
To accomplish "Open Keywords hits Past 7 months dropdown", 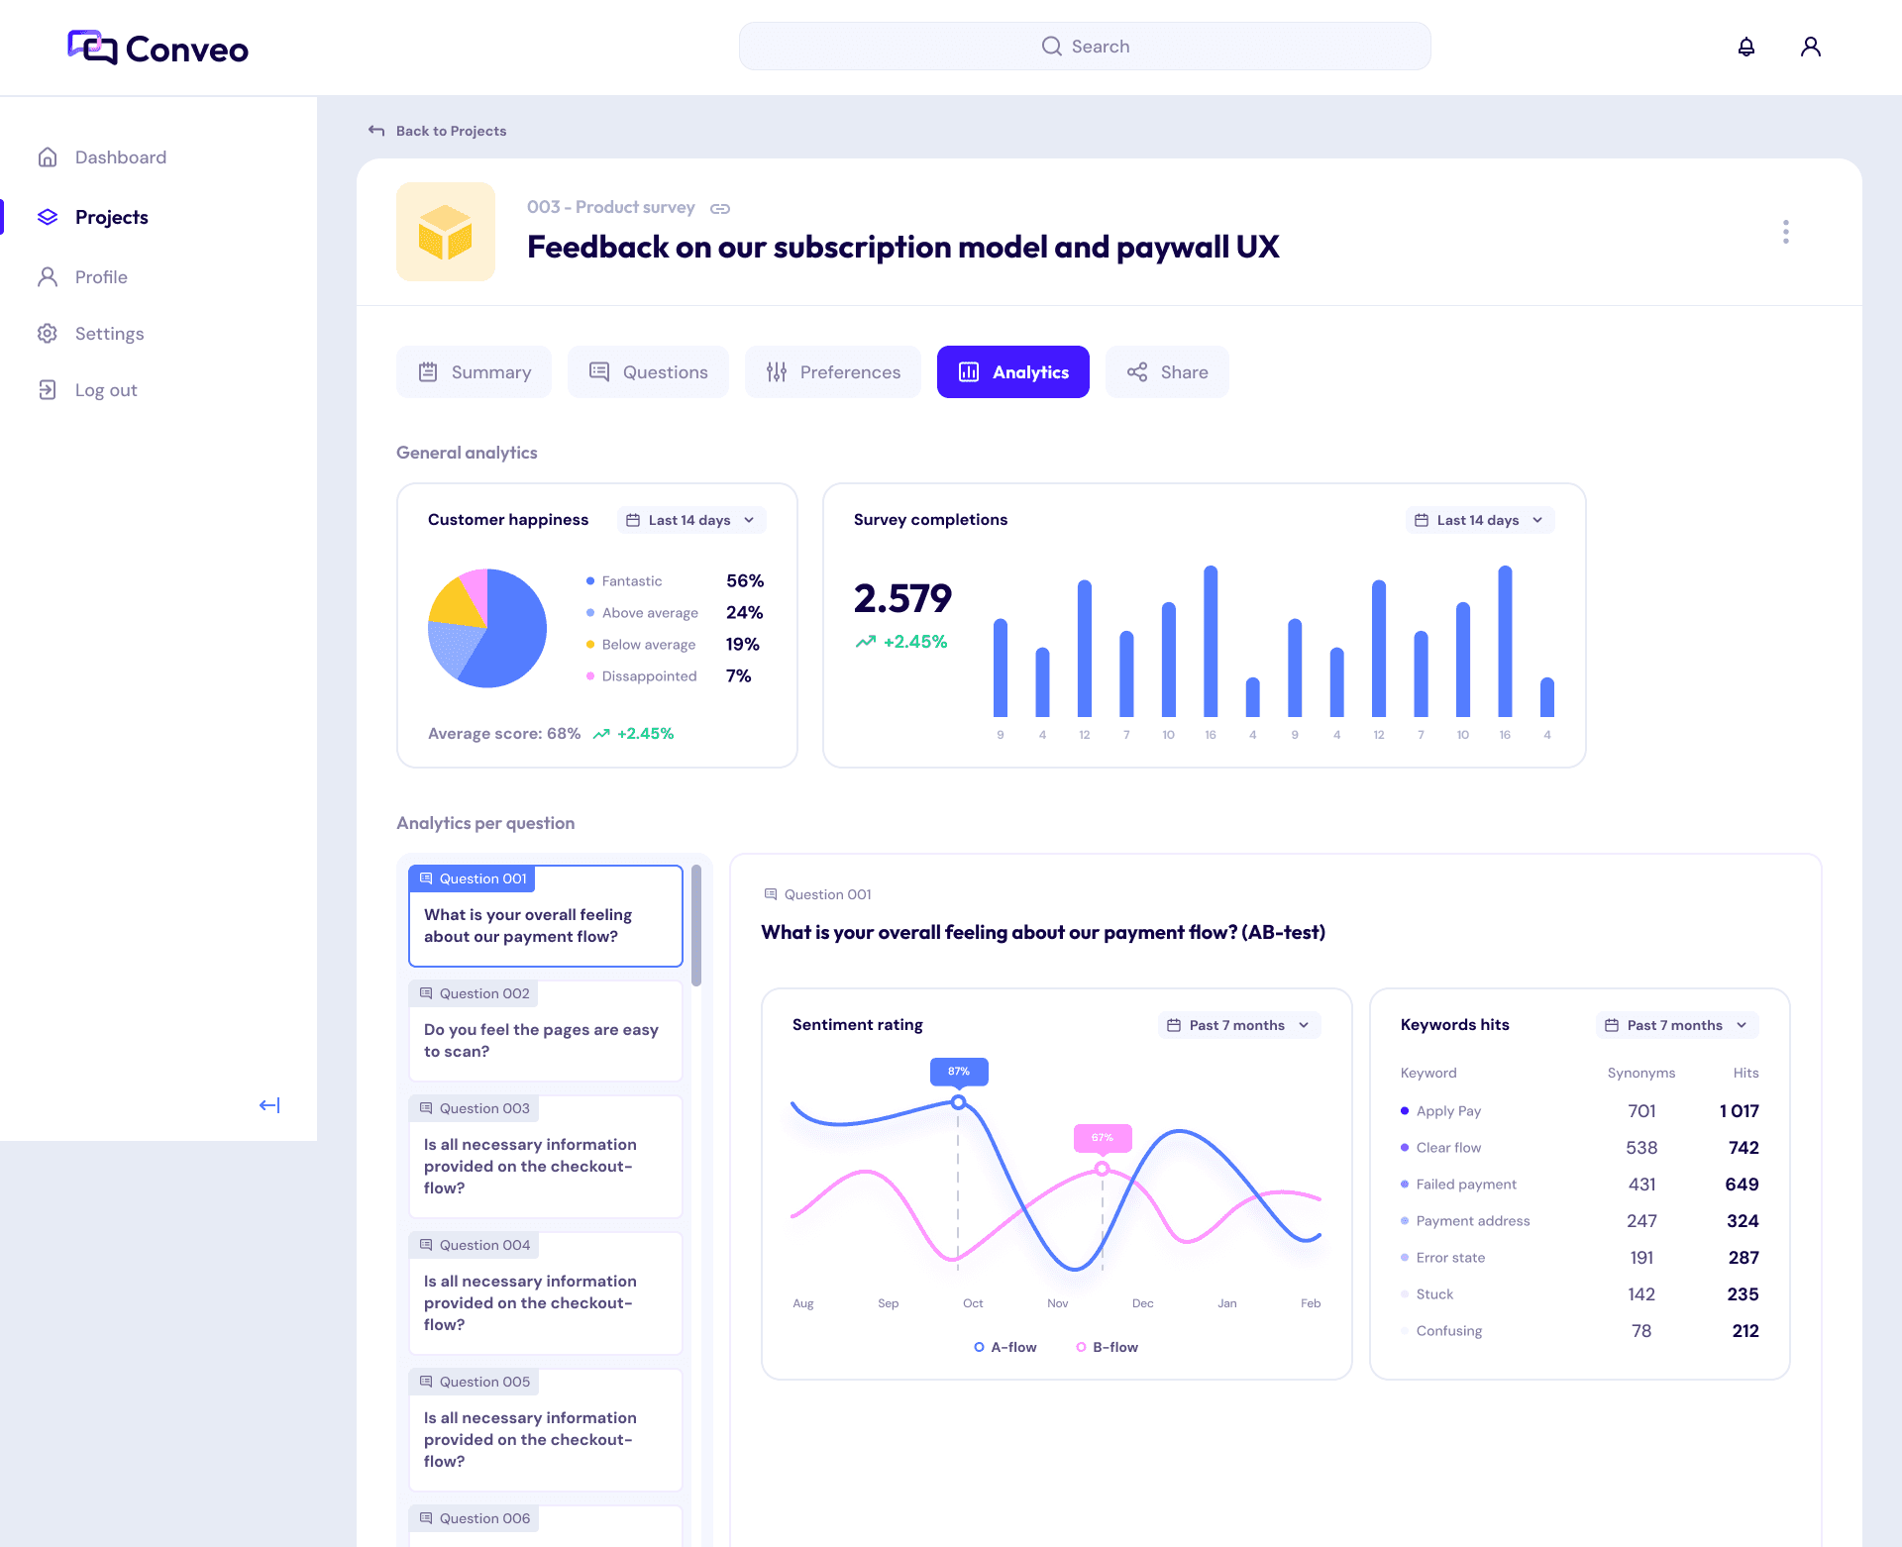I will (x=1677, y=1025).
